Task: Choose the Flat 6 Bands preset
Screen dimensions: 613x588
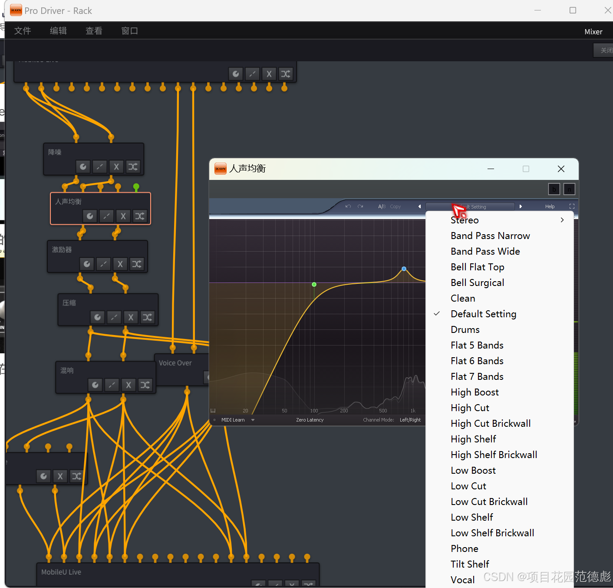Action: (x=500, y=361)
